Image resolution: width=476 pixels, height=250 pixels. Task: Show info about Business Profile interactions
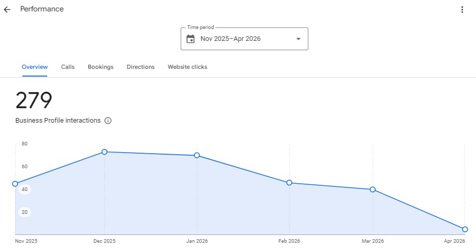(108, 121)
